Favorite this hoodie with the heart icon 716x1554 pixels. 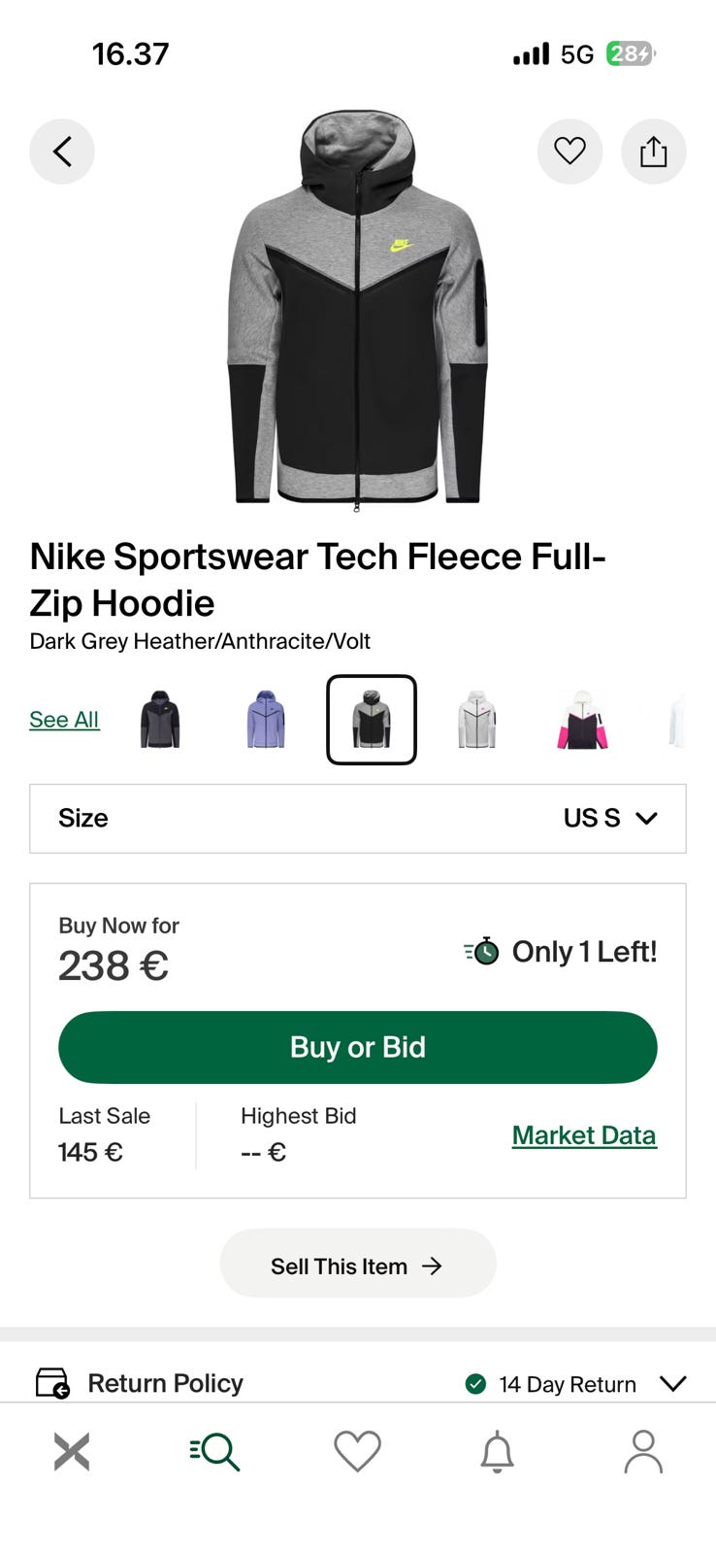[570, 152]
